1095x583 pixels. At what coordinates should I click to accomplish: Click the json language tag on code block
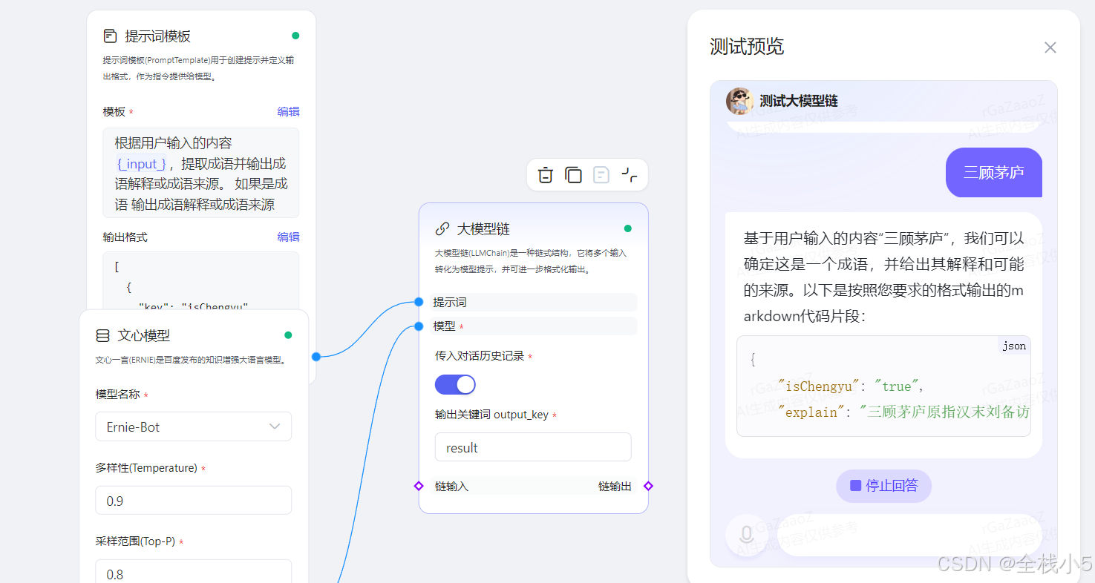[1014, 346]
